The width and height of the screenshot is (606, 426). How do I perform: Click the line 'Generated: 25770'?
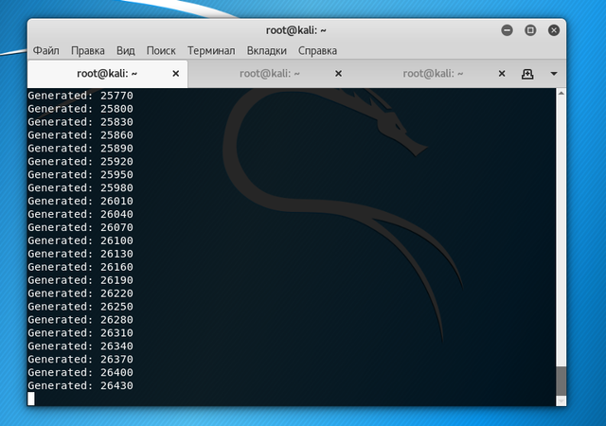80,96
